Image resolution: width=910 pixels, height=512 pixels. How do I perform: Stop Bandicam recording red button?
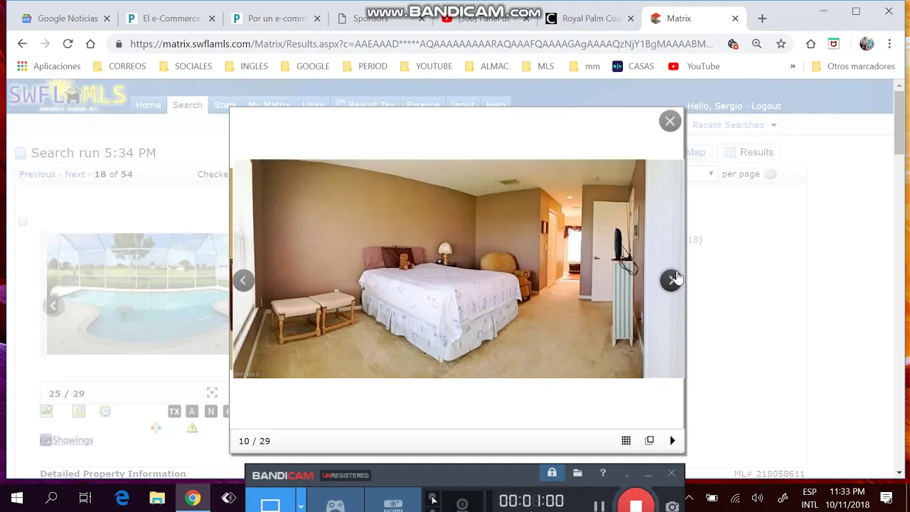click(x=636, y=502)
